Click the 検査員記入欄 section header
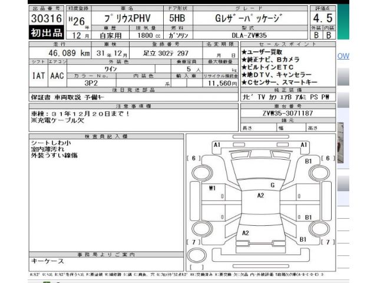 [106, 136]
